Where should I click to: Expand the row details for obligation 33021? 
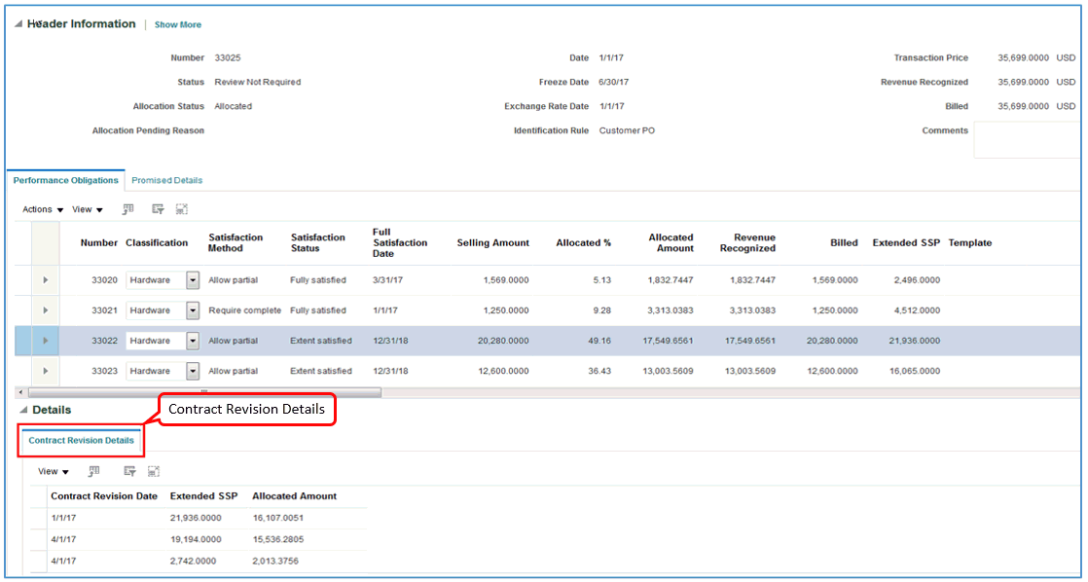46,309
